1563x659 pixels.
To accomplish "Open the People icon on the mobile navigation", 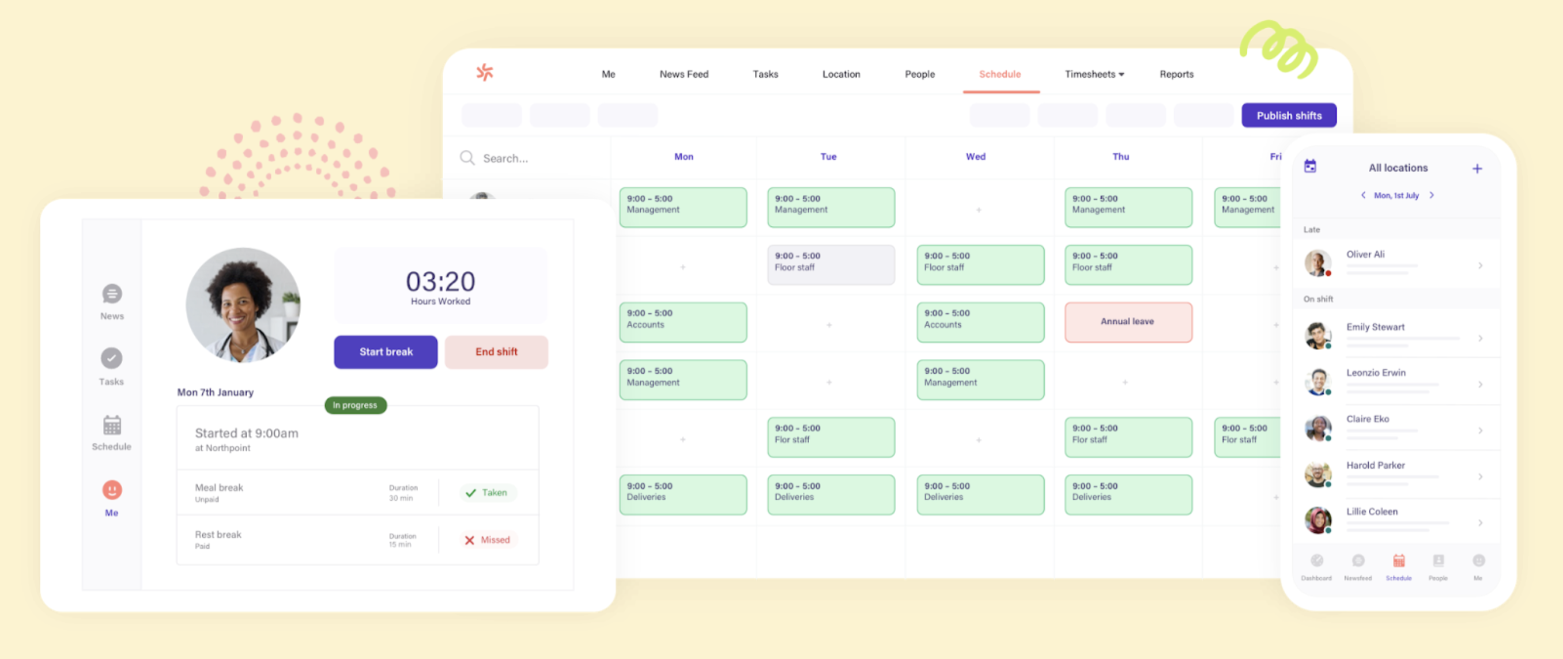I will tap(1439, 563).
